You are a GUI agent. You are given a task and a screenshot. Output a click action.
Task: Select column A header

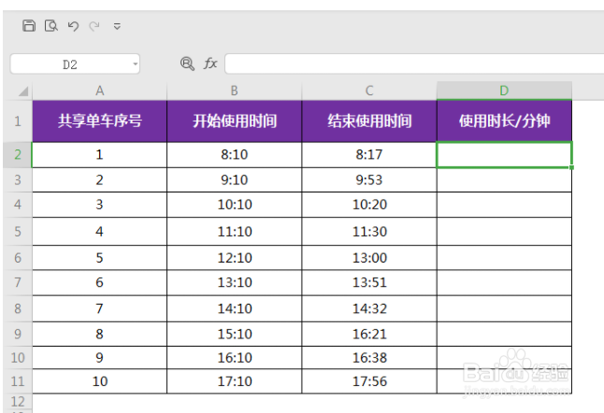click(x=100, y=91)
